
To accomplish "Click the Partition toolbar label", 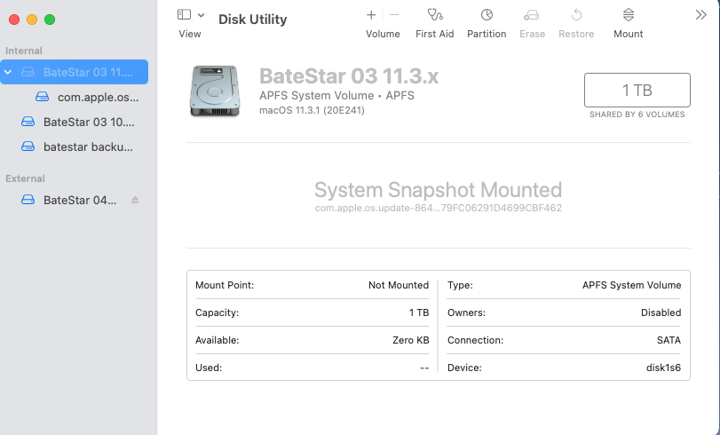I will (487, 34).
